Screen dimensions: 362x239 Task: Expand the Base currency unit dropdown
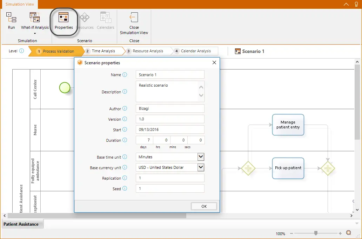pos(201,167)
